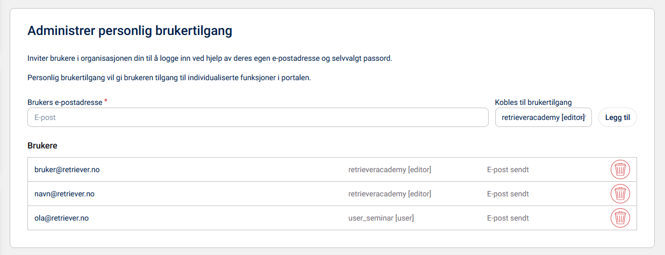Viewport: 665px width, 255px height.
Task: Click the Brukers e-postadresse field label
Action: (x=65, y=102)
